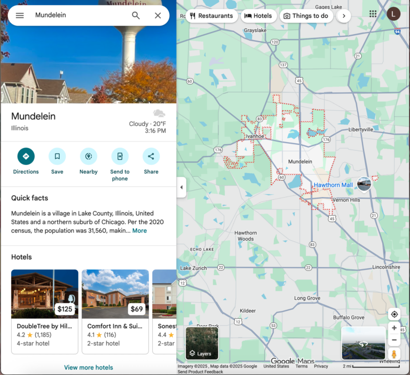Filter map by Hotels

(x=258, y=16)
